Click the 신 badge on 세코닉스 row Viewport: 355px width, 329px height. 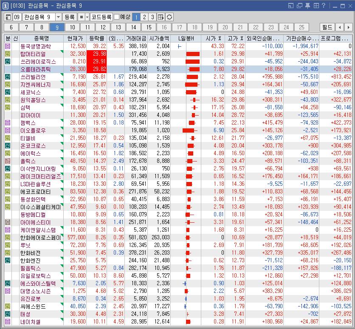coord(8,92)
